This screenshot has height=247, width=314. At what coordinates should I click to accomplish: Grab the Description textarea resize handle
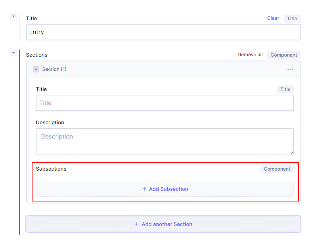[x=291, y=152]
